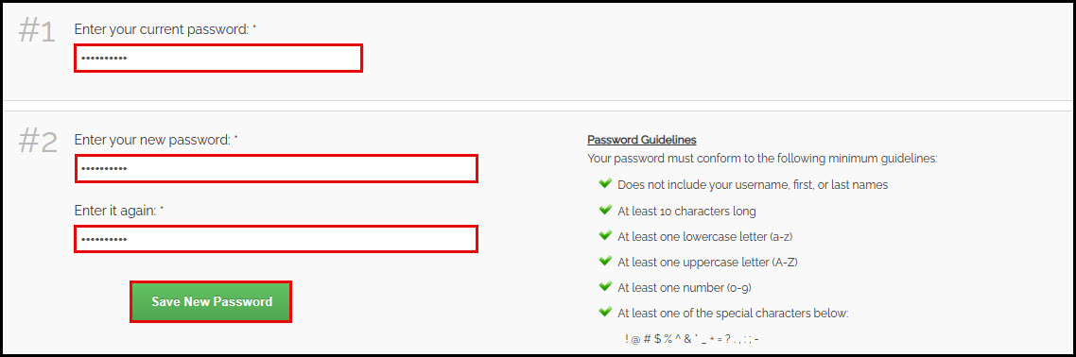Click 'Enter your new password' label
The width and height of the screenshot is (1076, 357).
click(x=156, y=140)
